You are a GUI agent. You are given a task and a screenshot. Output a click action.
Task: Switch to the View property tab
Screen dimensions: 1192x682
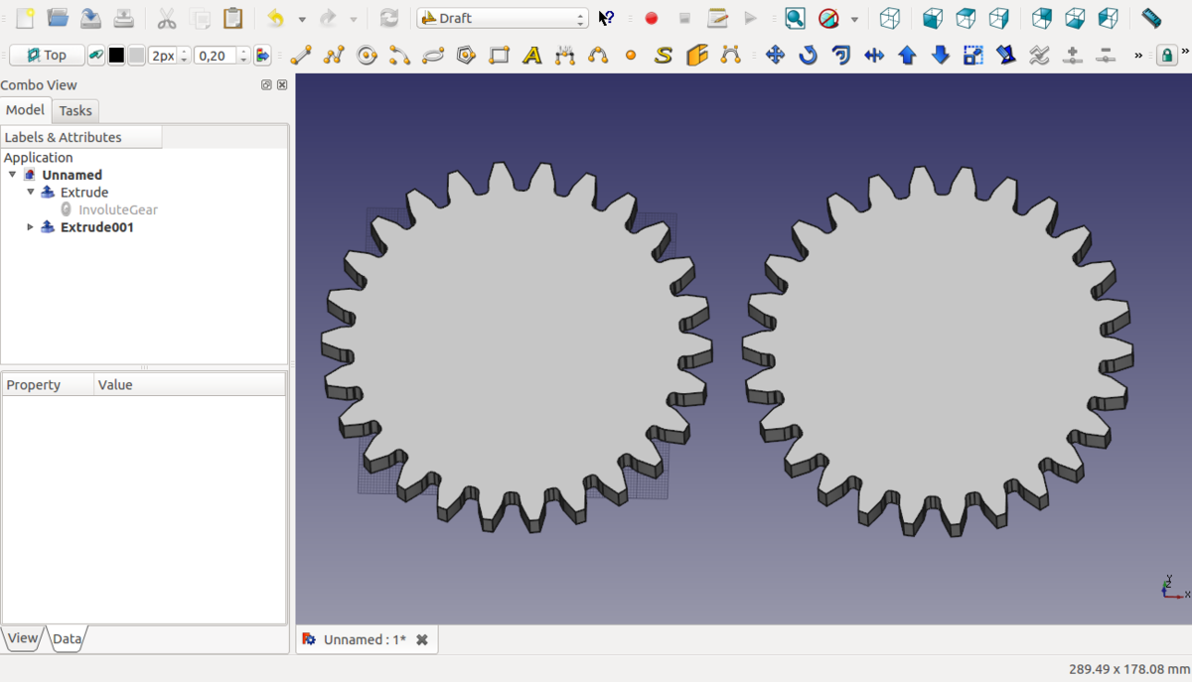click(22, 638)
